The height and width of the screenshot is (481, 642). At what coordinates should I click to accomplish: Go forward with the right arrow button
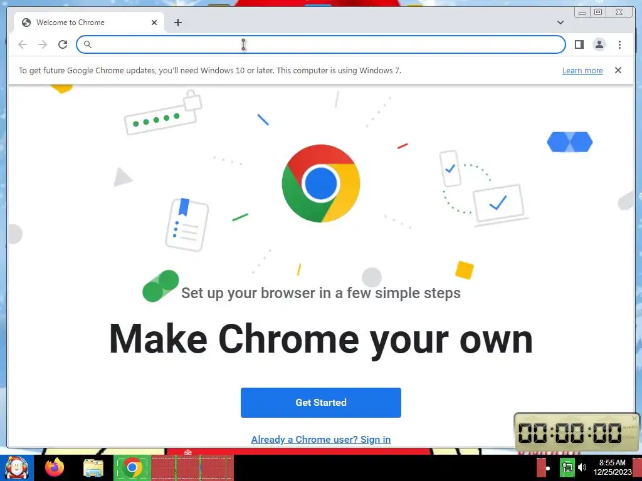coord(43,44)
